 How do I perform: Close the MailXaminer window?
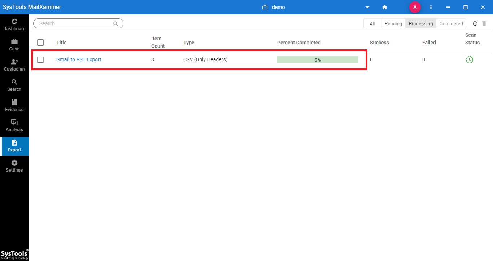tap(483, 7)
